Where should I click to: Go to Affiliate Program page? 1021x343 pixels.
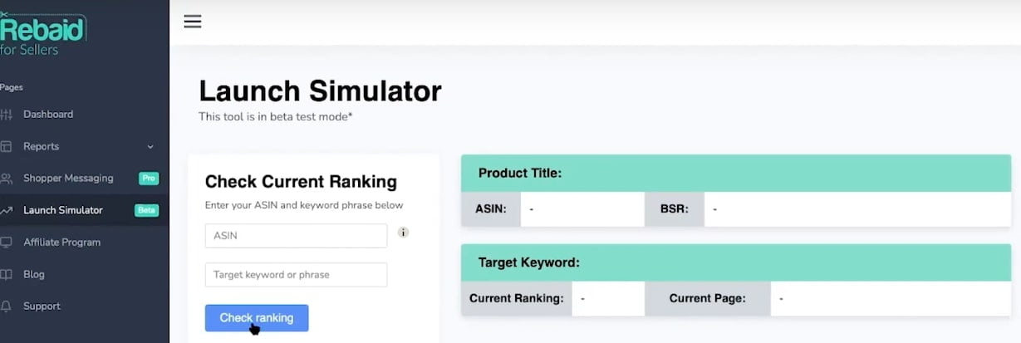point(61,243)
